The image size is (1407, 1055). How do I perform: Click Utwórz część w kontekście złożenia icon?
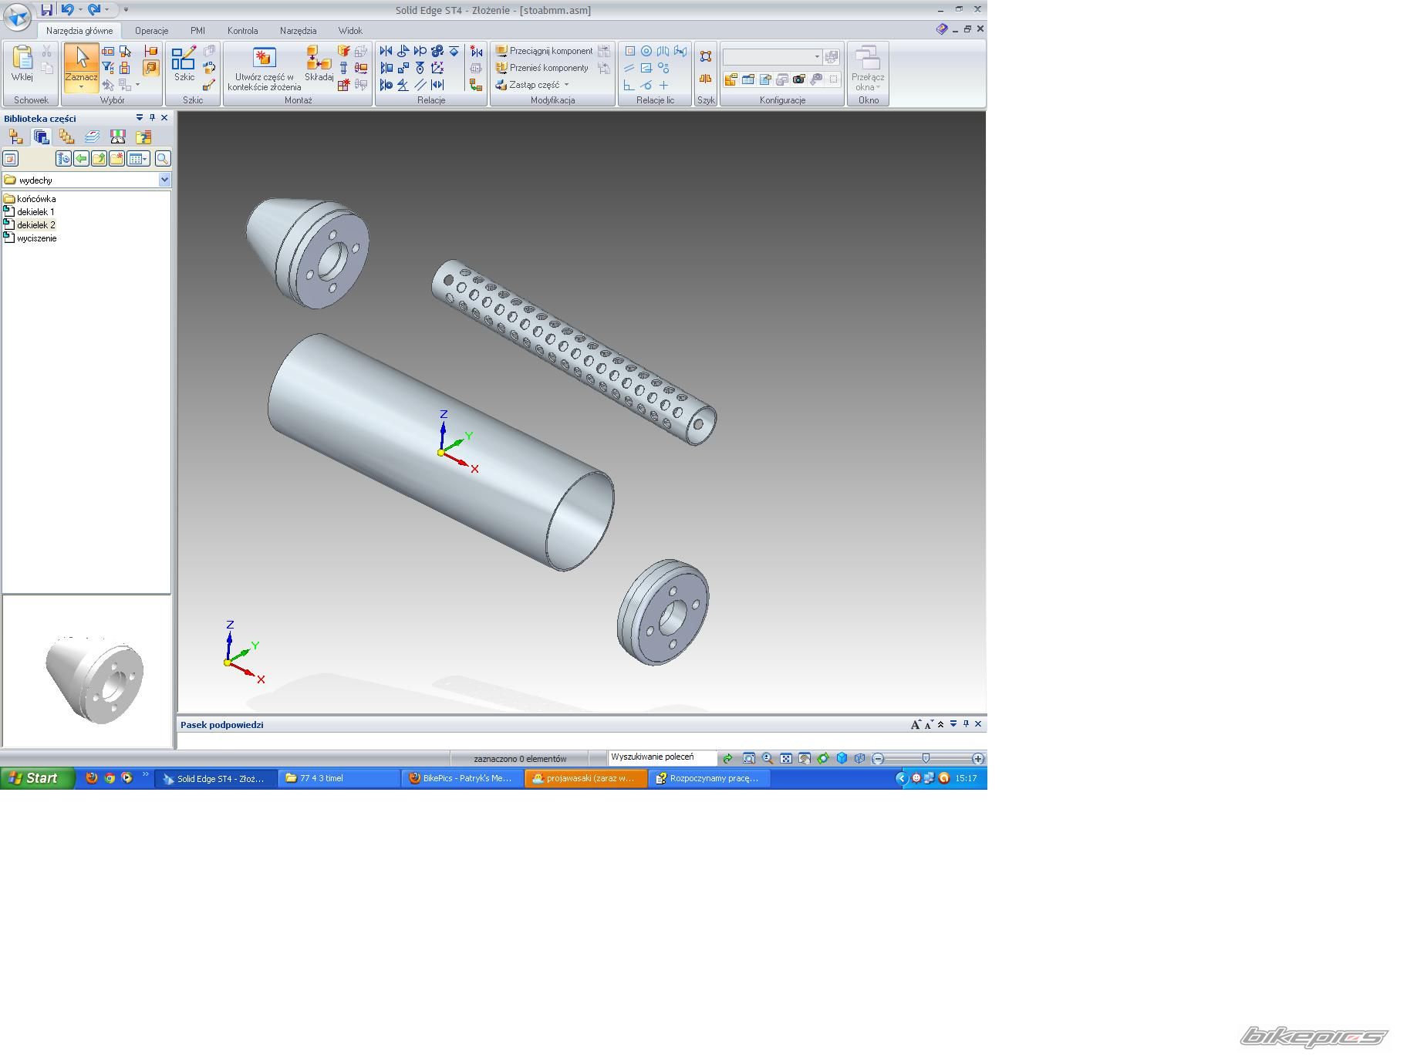coord(264,58)
